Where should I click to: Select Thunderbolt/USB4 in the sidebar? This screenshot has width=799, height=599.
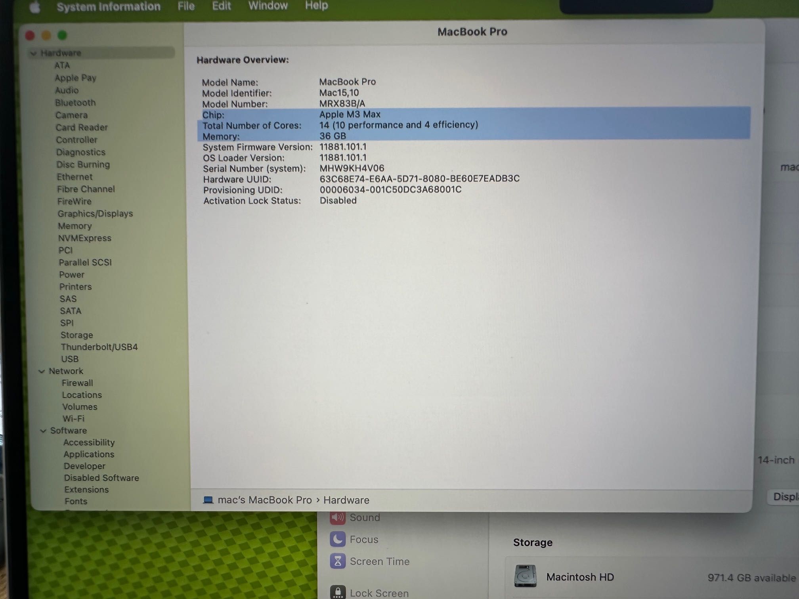point(99,347)
